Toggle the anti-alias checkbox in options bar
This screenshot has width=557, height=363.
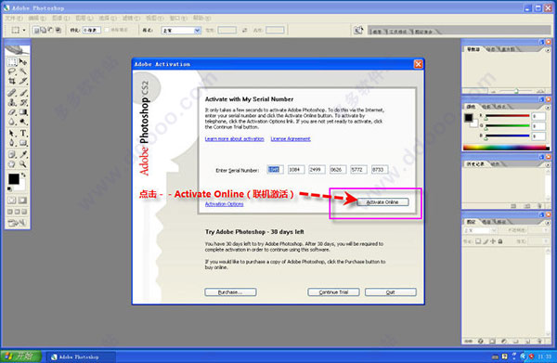coord(107,31)
